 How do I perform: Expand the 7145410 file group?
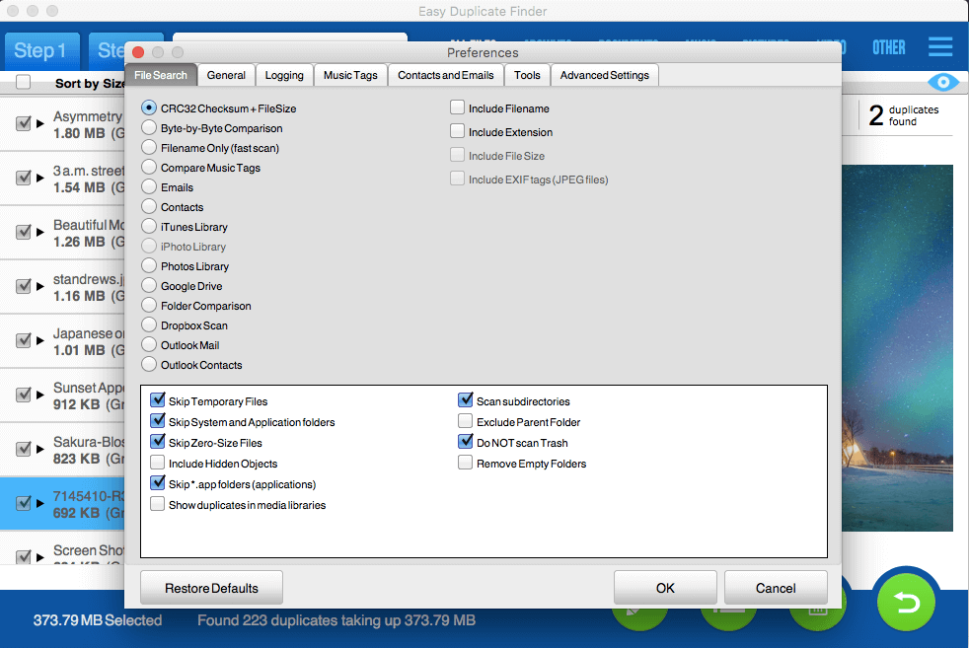[x=40, y=503]
